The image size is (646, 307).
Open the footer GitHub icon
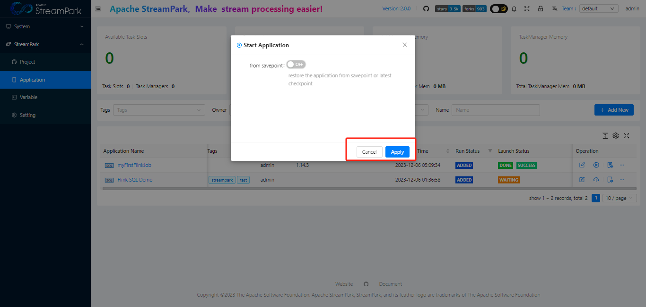click(x=366, y=284)
